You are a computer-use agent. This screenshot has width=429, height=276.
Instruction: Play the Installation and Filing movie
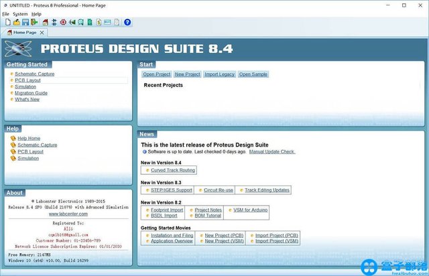(x=172, y=236)
